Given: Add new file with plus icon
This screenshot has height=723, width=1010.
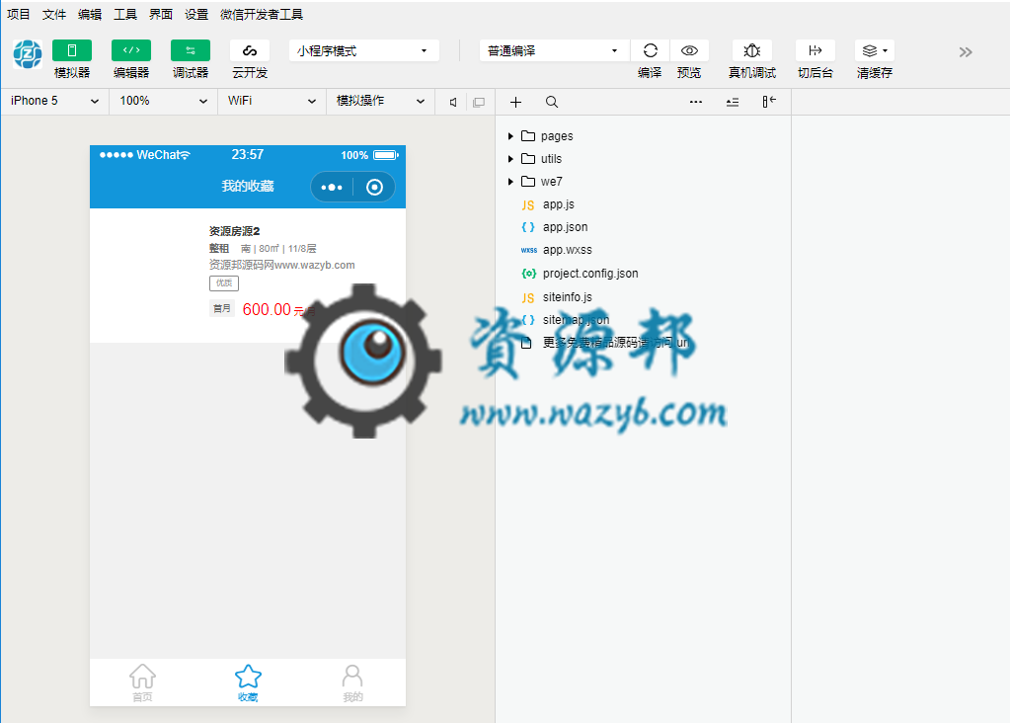Looking at the screenshot, I should tap(515, 102).
